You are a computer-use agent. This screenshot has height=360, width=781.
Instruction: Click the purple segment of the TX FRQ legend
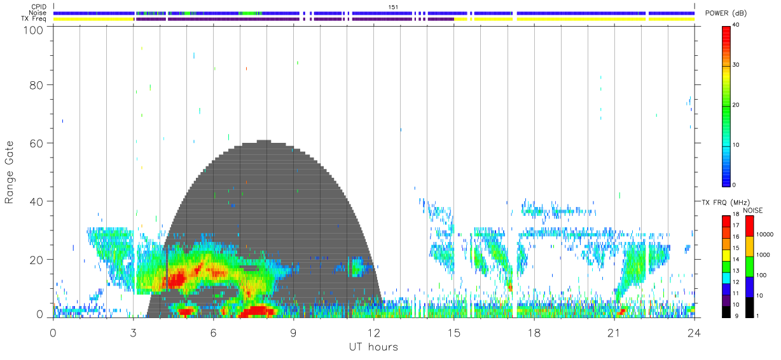[727, 300]
